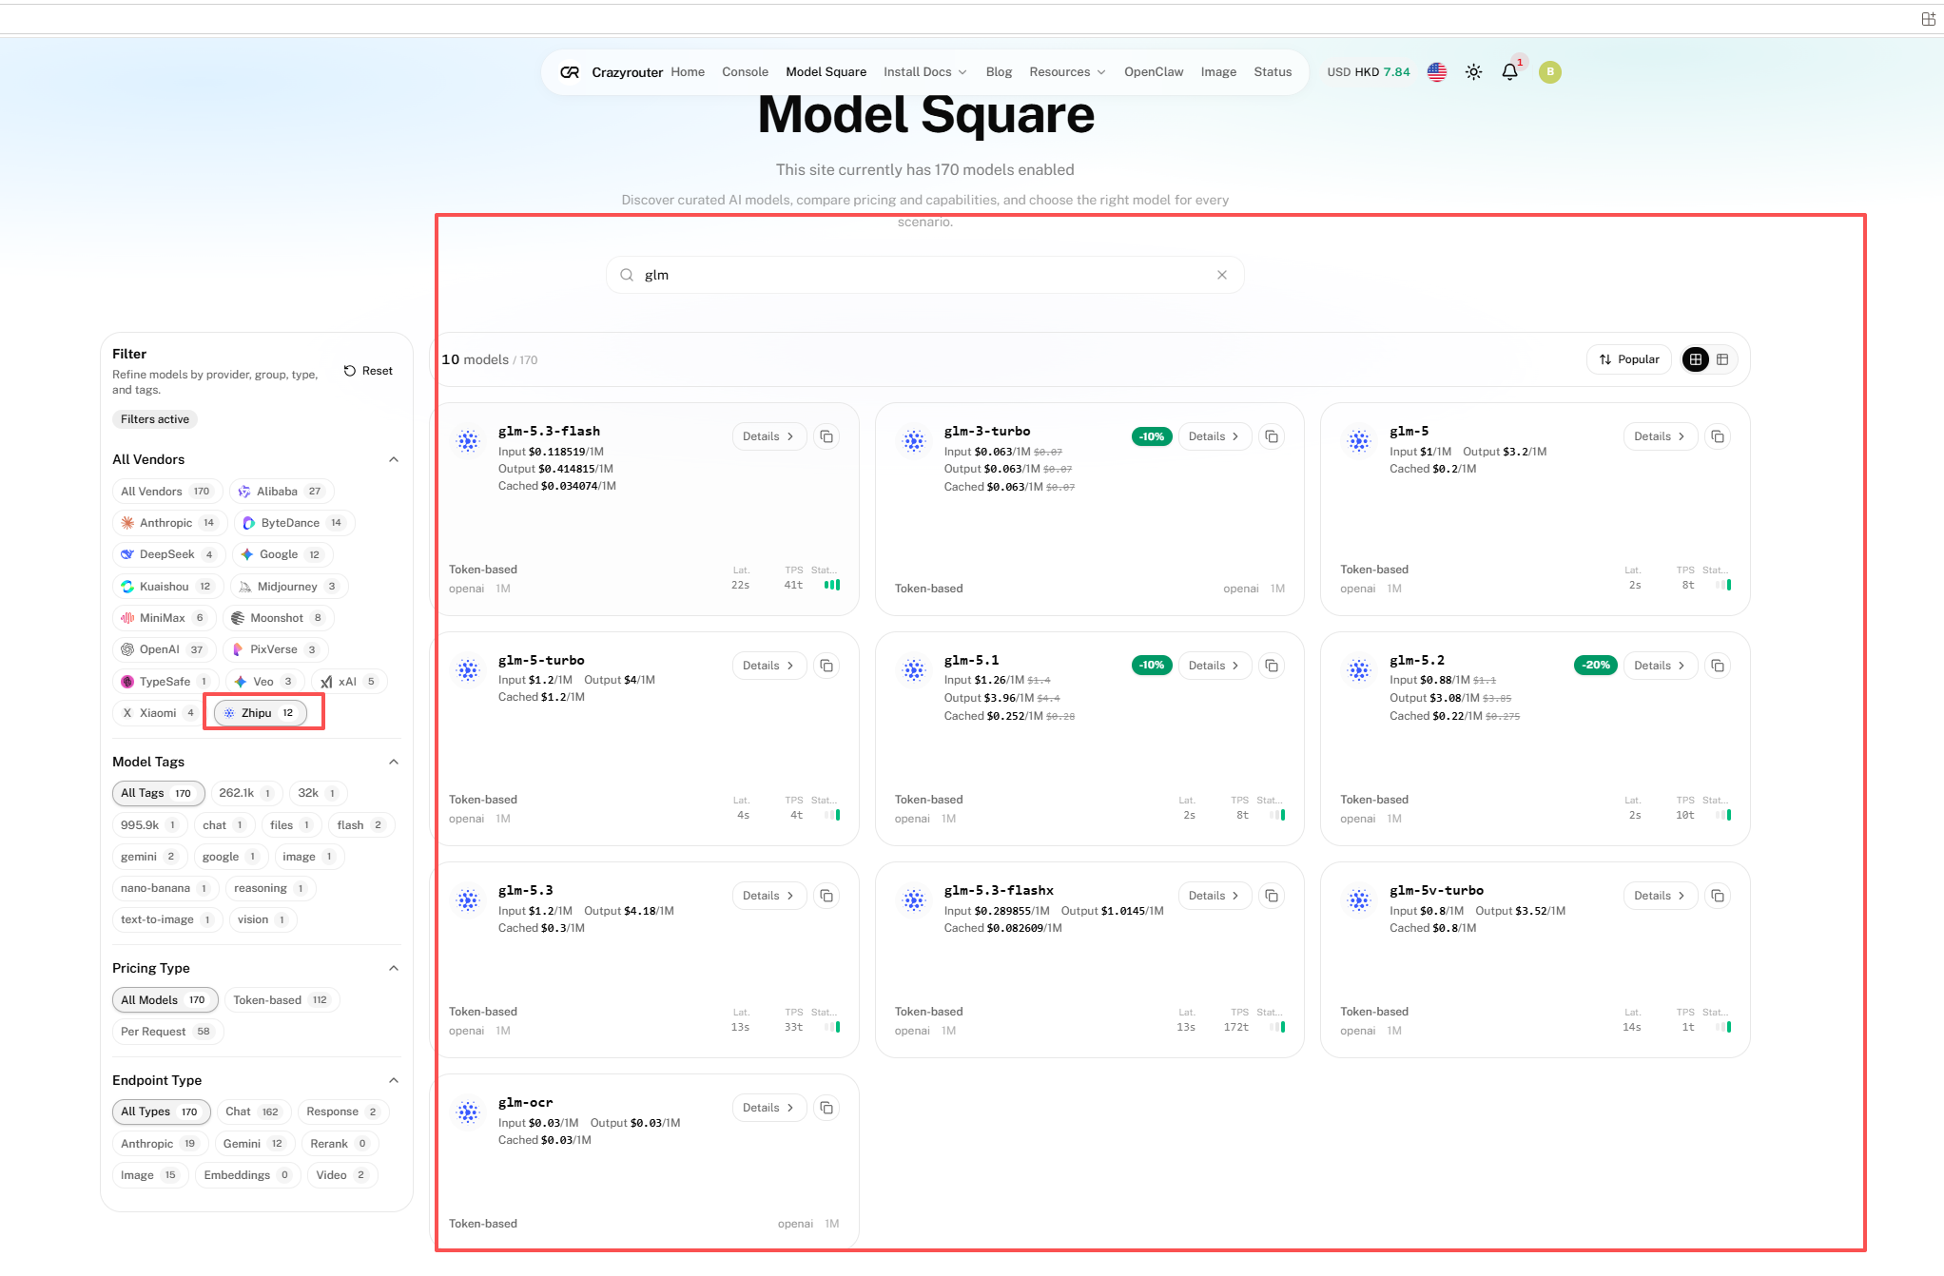The height and width of the screenshot is (1276, 1944).
Task: Filter by the Anthropic vendor chip
Action: coord(168,523)
